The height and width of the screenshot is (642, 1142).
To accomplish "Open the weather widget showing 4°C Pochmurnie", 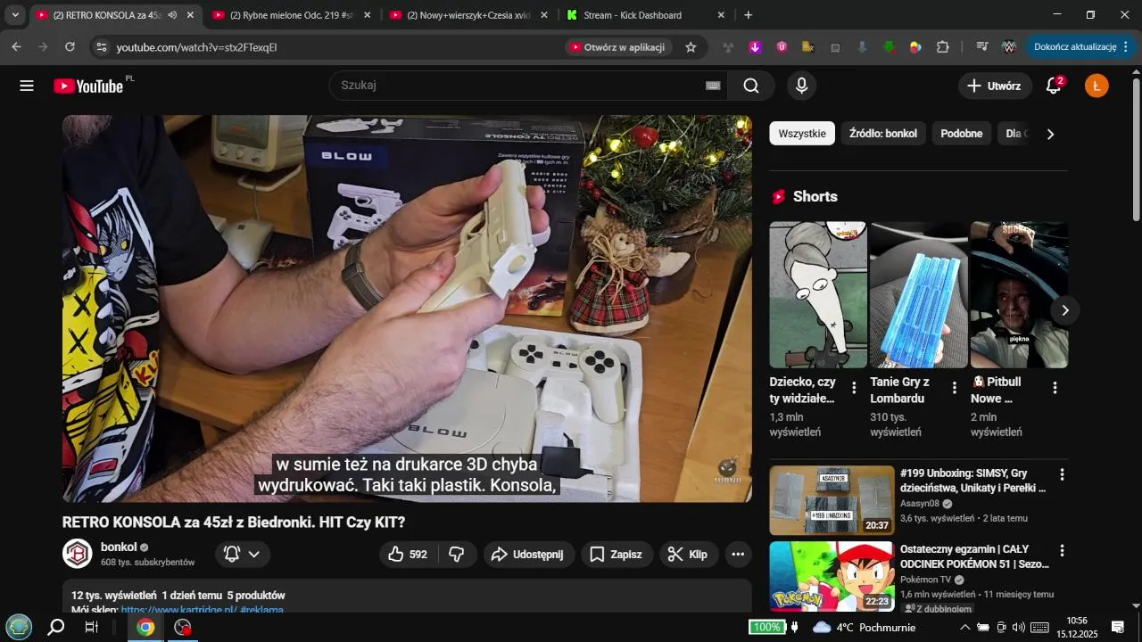I will tap(864, 627).
